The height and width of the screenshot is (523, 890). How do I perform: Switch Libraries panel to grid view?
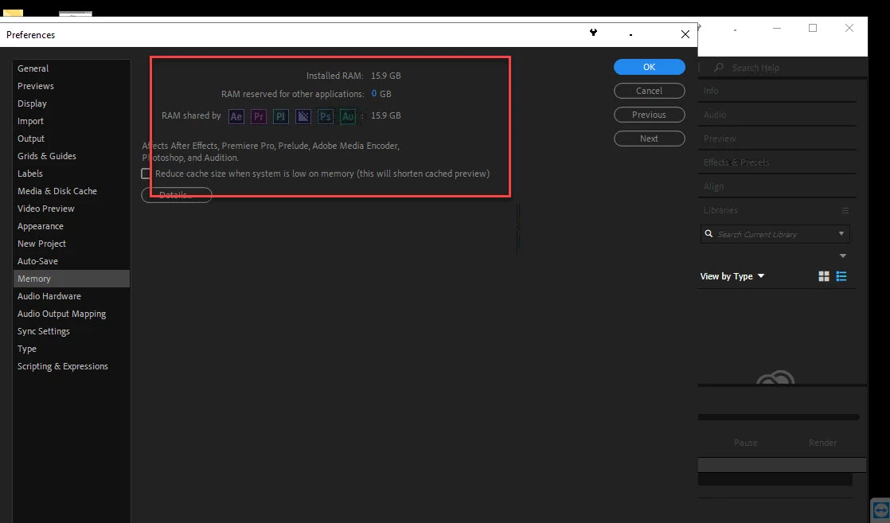(824, 276)
